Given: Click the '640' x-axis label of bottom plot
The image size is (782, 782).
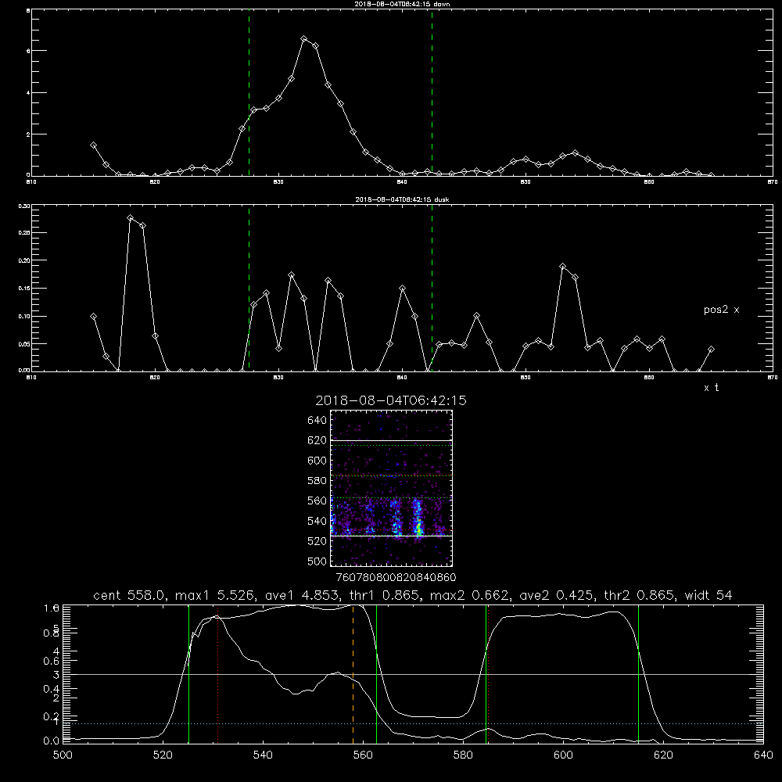Looking at the screenshot, I should click(763, 755).
